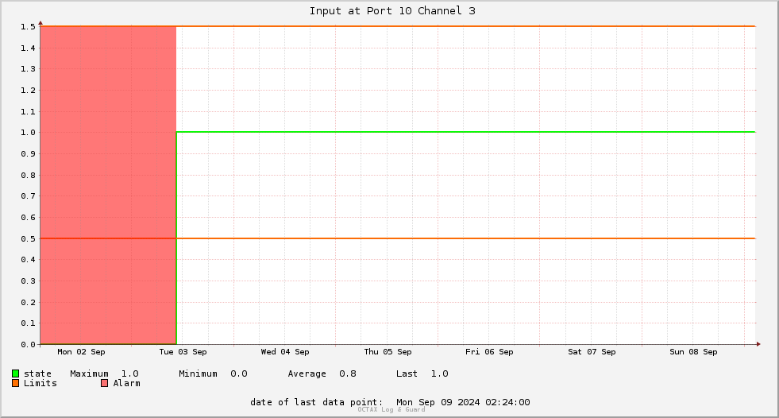779x418 pixels.
Task: Select the 'Mon 02 Sep' axis label
Action: click(x=82, y=352)
